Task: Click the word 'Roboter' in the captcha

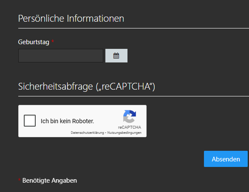Action: pos(83,121)
